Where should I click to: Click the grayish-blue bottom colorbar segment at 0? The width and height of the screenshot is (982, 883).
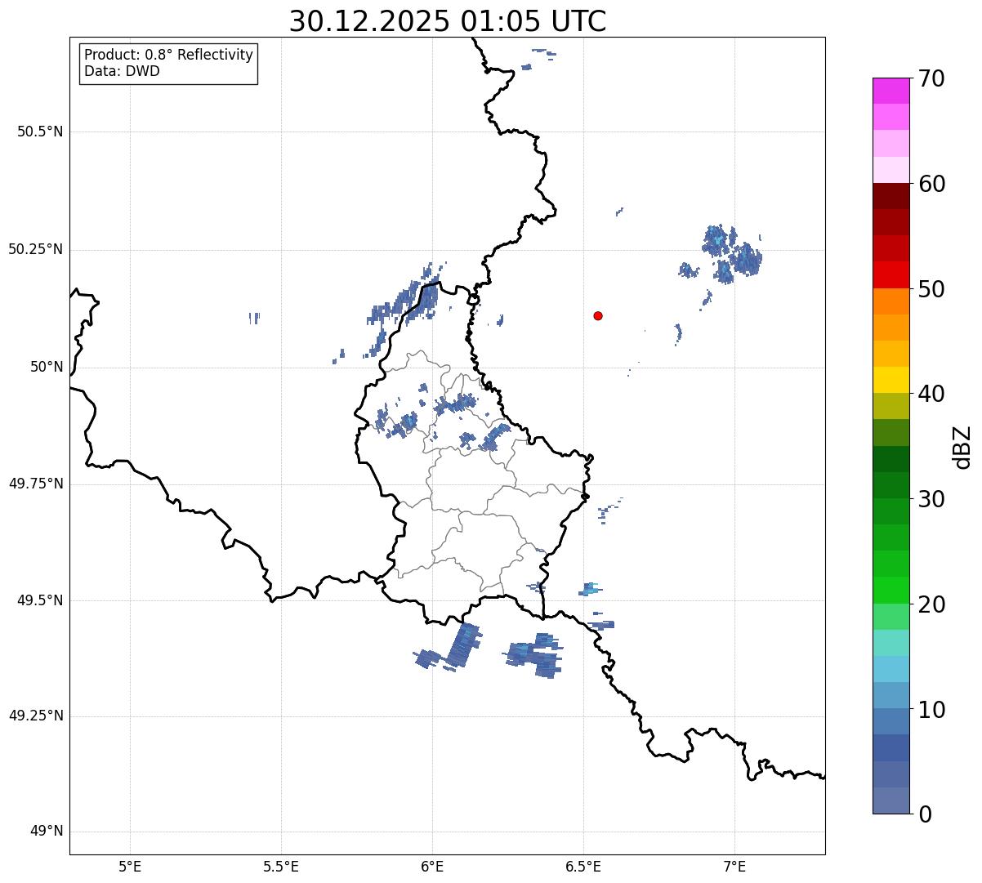[890, 800]
